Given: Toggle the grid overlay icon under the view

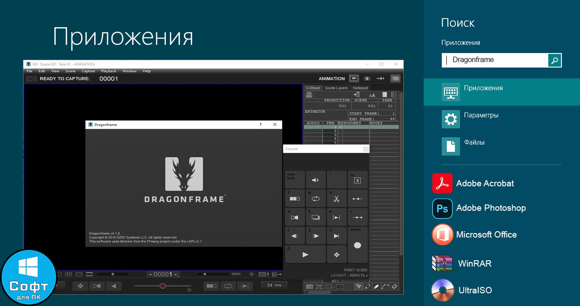Looking at the screenshot, I should pyautogui.click(x=68, y=274).
